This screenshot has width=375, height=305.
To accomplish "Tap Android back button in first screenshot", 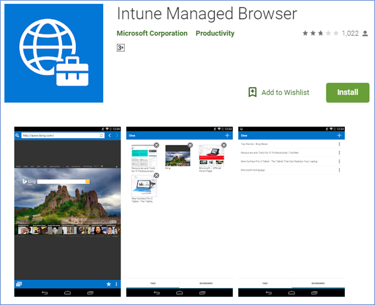I will 45,293.
